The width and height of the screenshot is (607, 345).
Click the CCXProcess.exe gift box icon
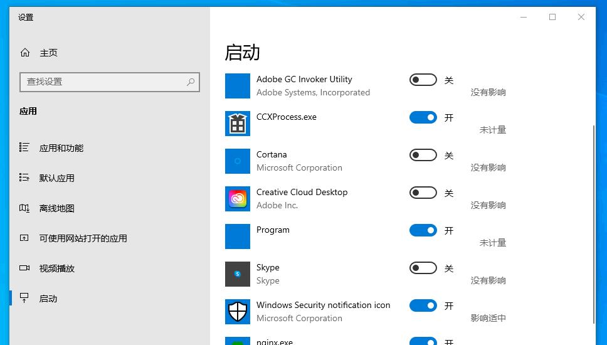tap(238, 124)
